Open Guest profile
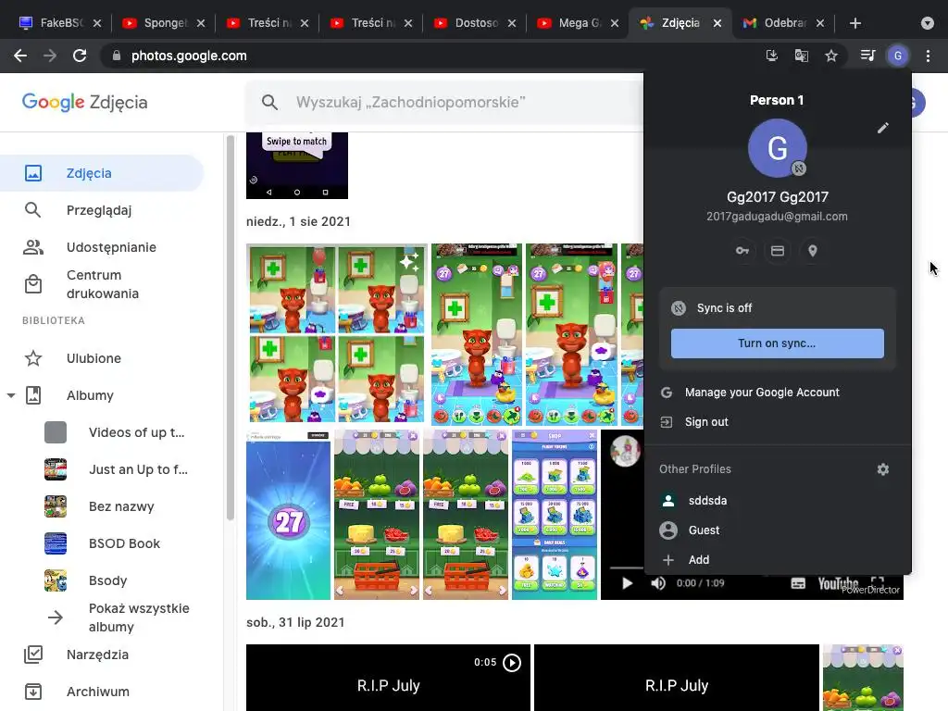 point(777,530)
